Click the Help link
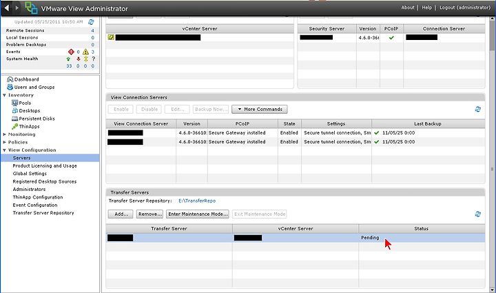The image size is (496, 293). tap(426, 8)
